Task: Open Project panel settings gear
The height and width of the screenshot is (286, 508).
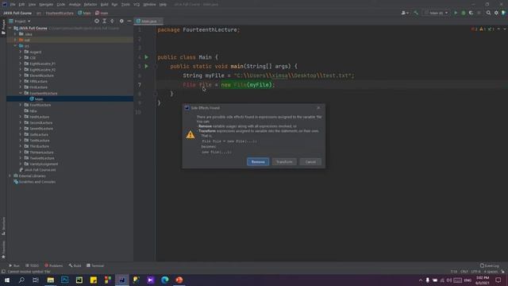Action: coord(121,21)
